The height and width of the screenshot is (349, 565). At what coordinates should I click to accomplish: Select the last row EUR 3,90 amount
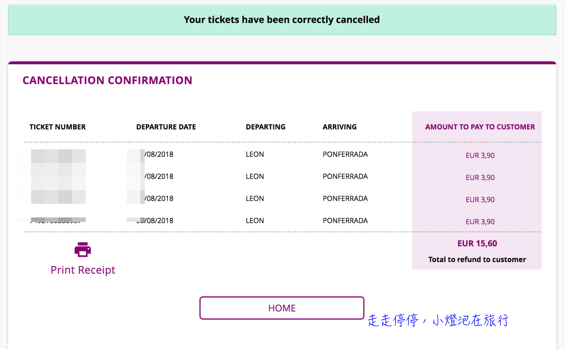pyautogui.click(x=480, y=222)
